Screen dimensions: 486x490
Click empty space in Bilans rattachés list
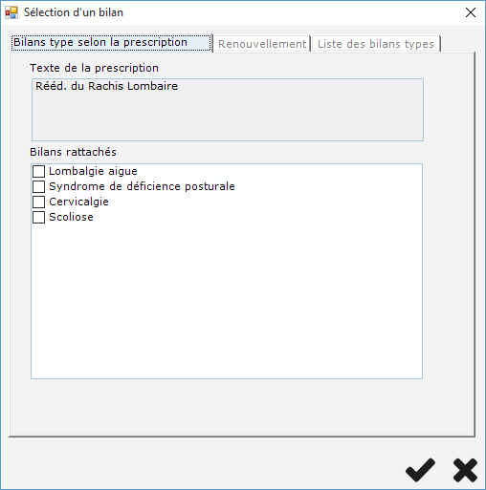coord(227,299)
